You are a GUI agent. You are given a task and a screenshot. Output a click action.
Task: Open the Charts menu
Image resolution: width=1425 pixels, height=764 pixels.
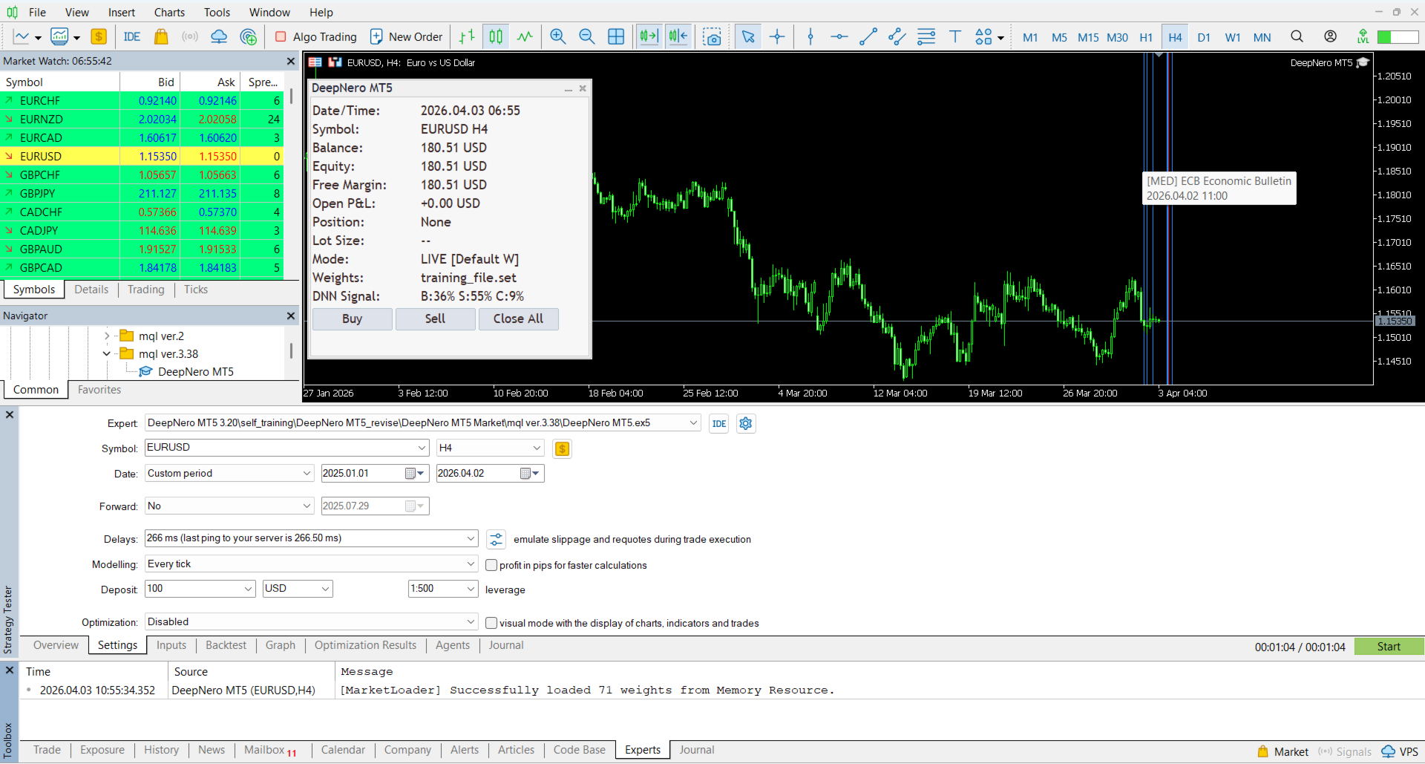(169, 12)
